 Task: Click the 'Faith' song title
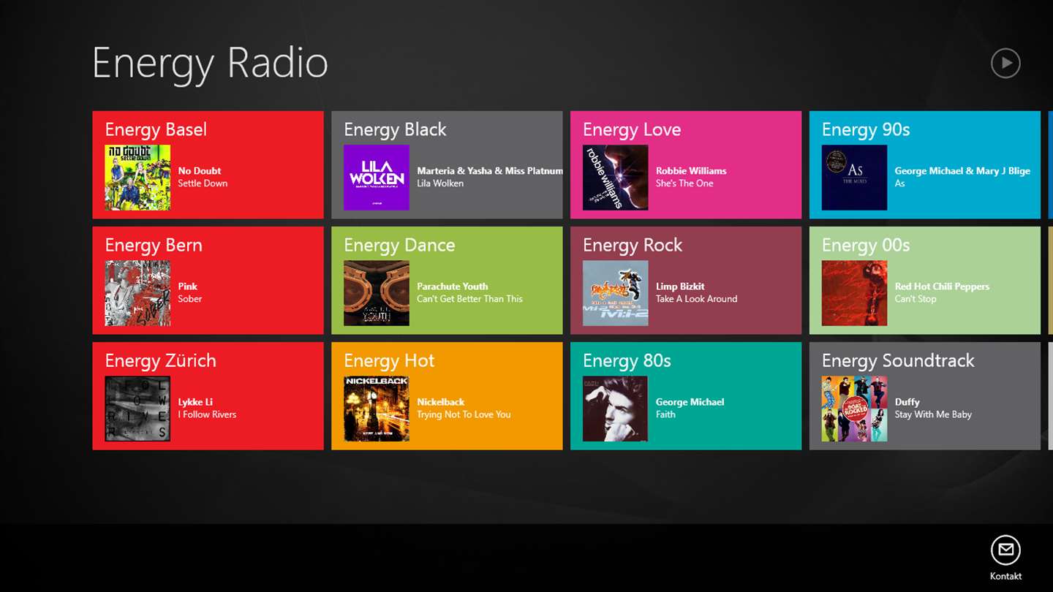(x=665, y=414)
